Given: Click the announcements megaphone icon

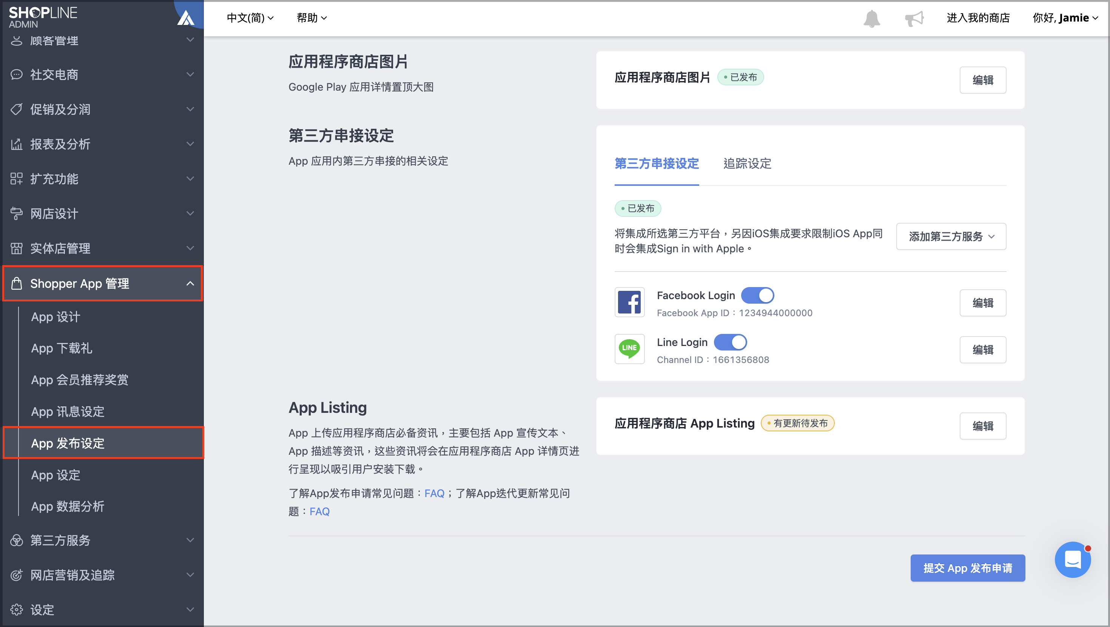Looking at the screenshot, I should 914,19.
